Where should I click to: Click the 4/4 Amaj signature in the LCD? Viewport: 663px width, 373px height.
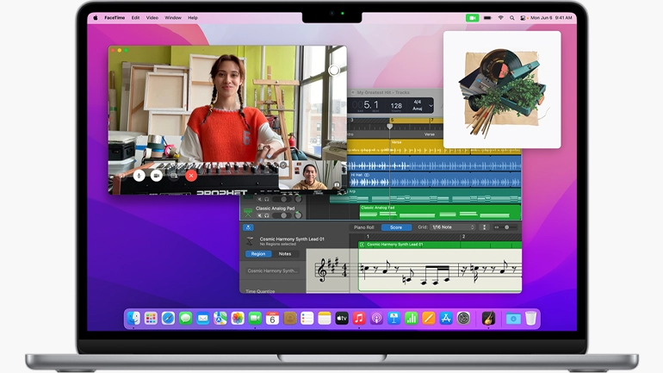click(x=418, y=105)
